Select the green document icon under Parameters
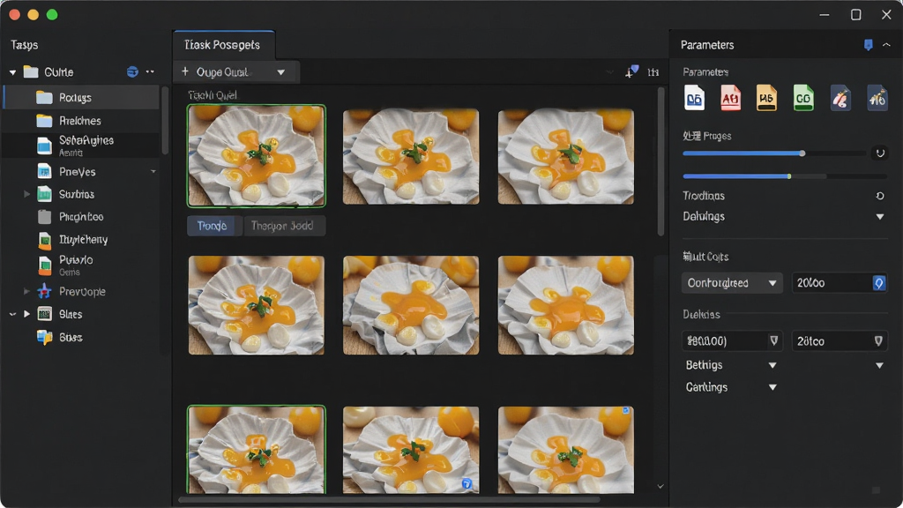This screenshot has height=508, width=903. [803, 98]
